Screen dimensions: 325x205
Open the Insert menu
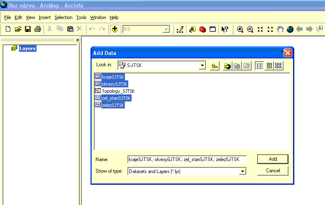(44, 17)
